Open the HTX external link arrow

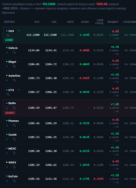19,90
